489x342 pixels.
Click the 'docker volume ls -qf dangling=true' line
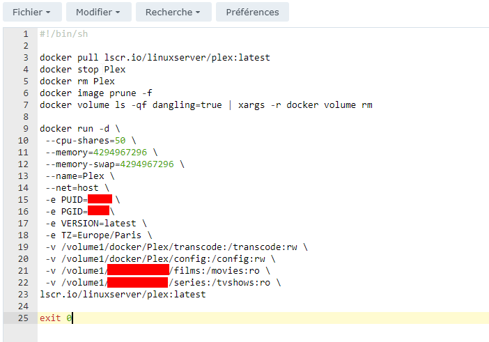(x=205, y=104)
